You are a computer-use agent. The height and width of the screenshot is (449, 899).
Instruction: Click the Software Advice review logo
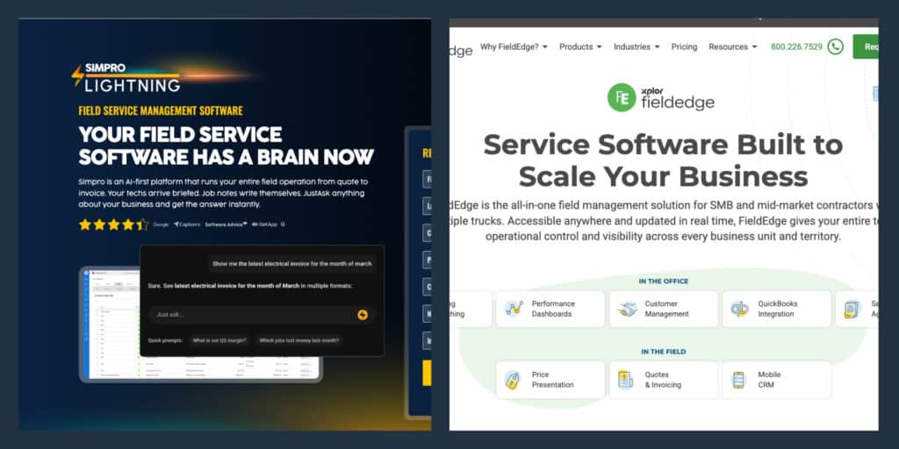tap(226, 224)
